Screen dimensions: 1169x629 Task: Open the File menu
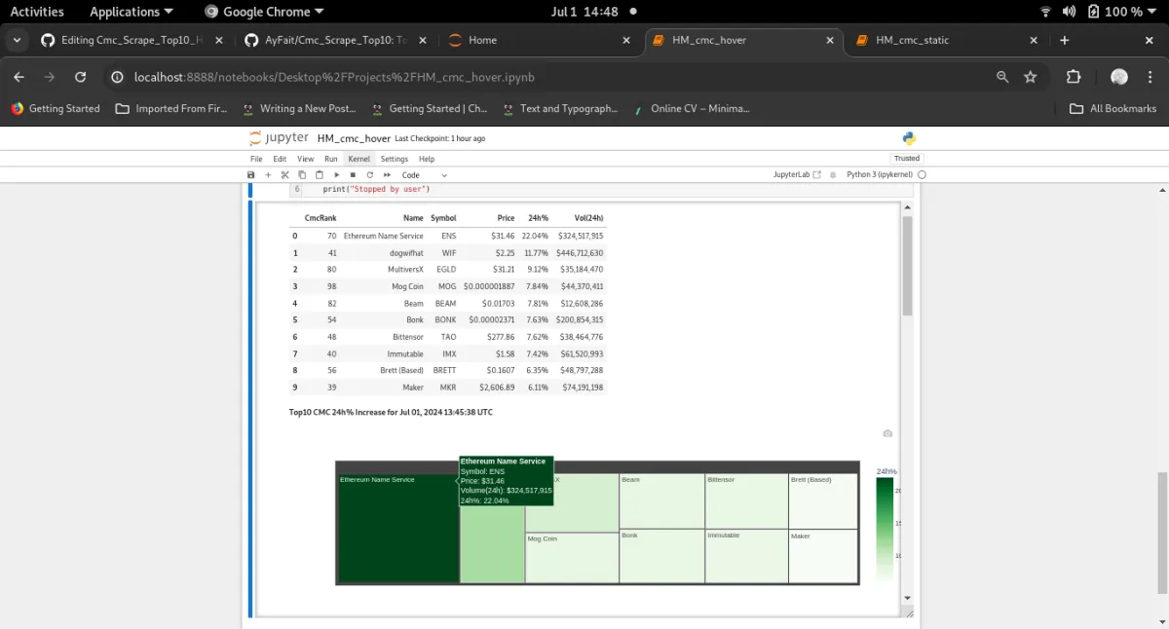[256, 159]
